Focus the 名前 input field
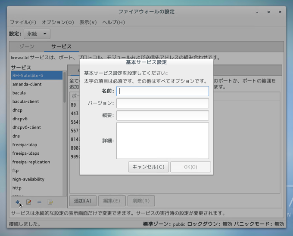Viewport: 293px width, 236px height. click(x=162, y=91)
